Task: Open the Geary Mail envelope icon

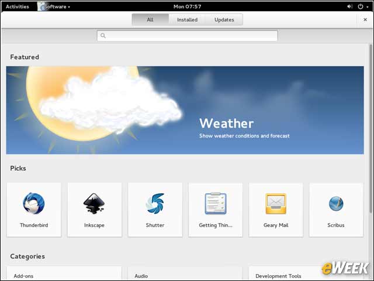Action: 276,204
